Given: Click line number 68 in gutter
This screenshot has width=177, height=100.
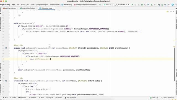Looking at the screenshot, I should (3, 59).
